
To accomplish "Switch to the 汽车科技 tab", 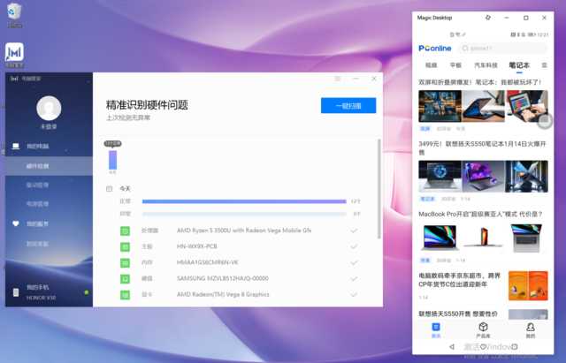I will 486,65.
